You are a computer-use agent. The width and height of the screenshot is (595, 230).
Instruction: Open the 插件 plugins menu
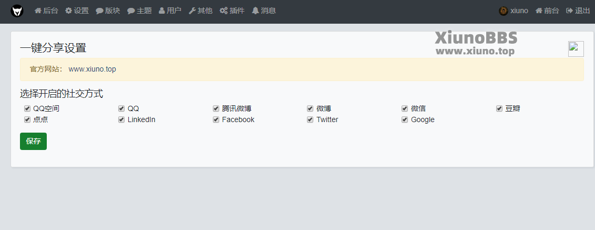(x=232, y=11)
